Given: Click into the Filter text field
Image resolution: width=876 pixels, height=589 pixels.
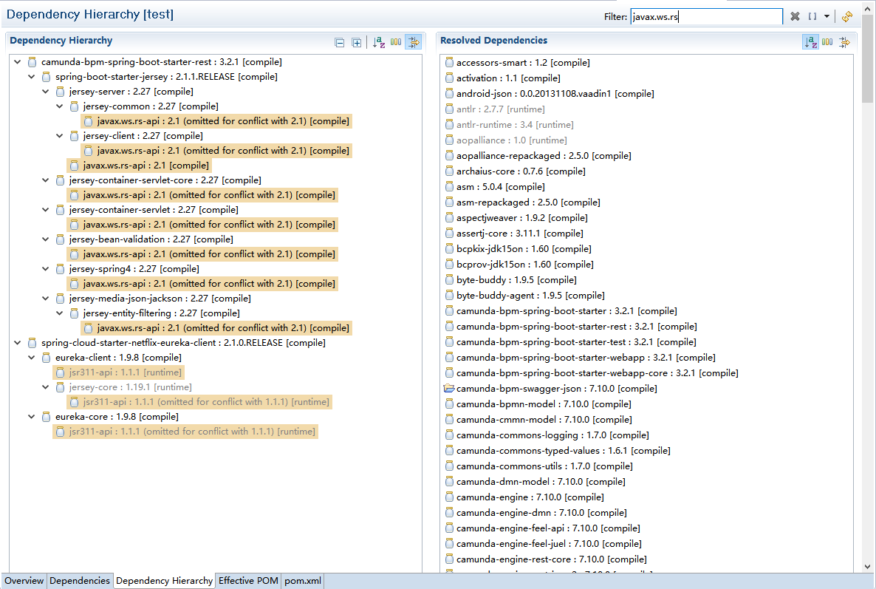Looking at the screenshot, I should (x=706, y=17).
